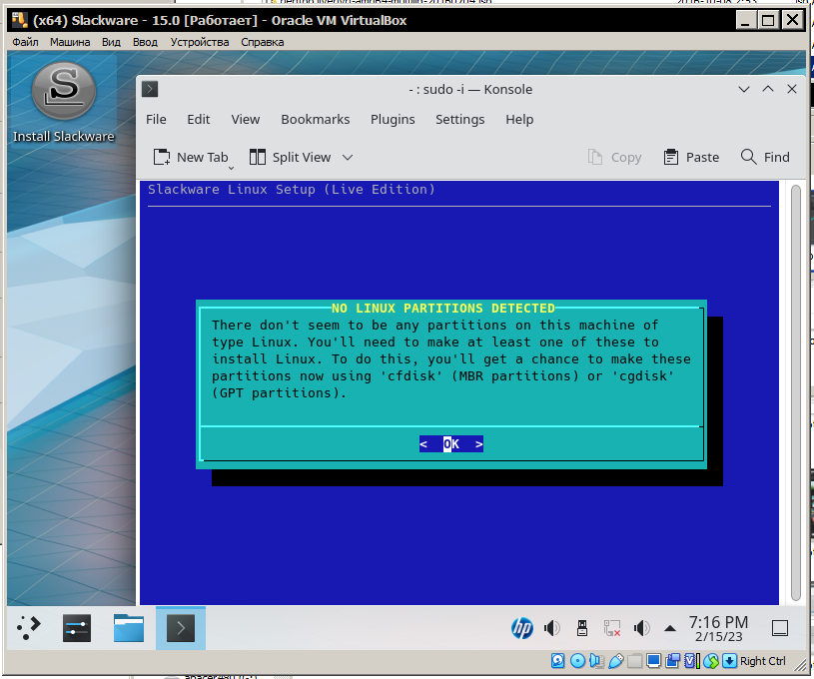Click Show Desktop button in panel

click(780, 628)
